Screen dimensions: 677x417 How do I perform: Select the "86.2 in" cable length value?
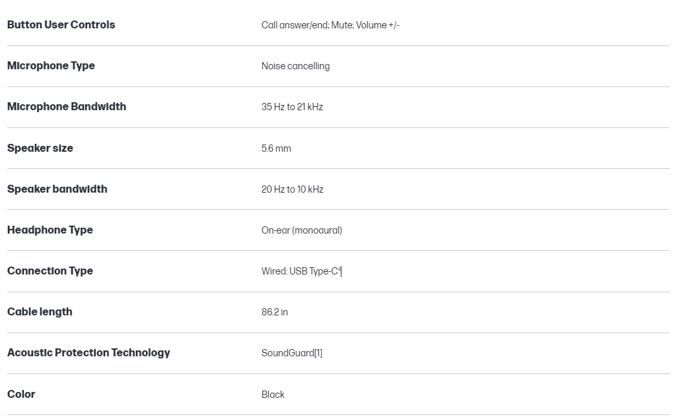274,312
